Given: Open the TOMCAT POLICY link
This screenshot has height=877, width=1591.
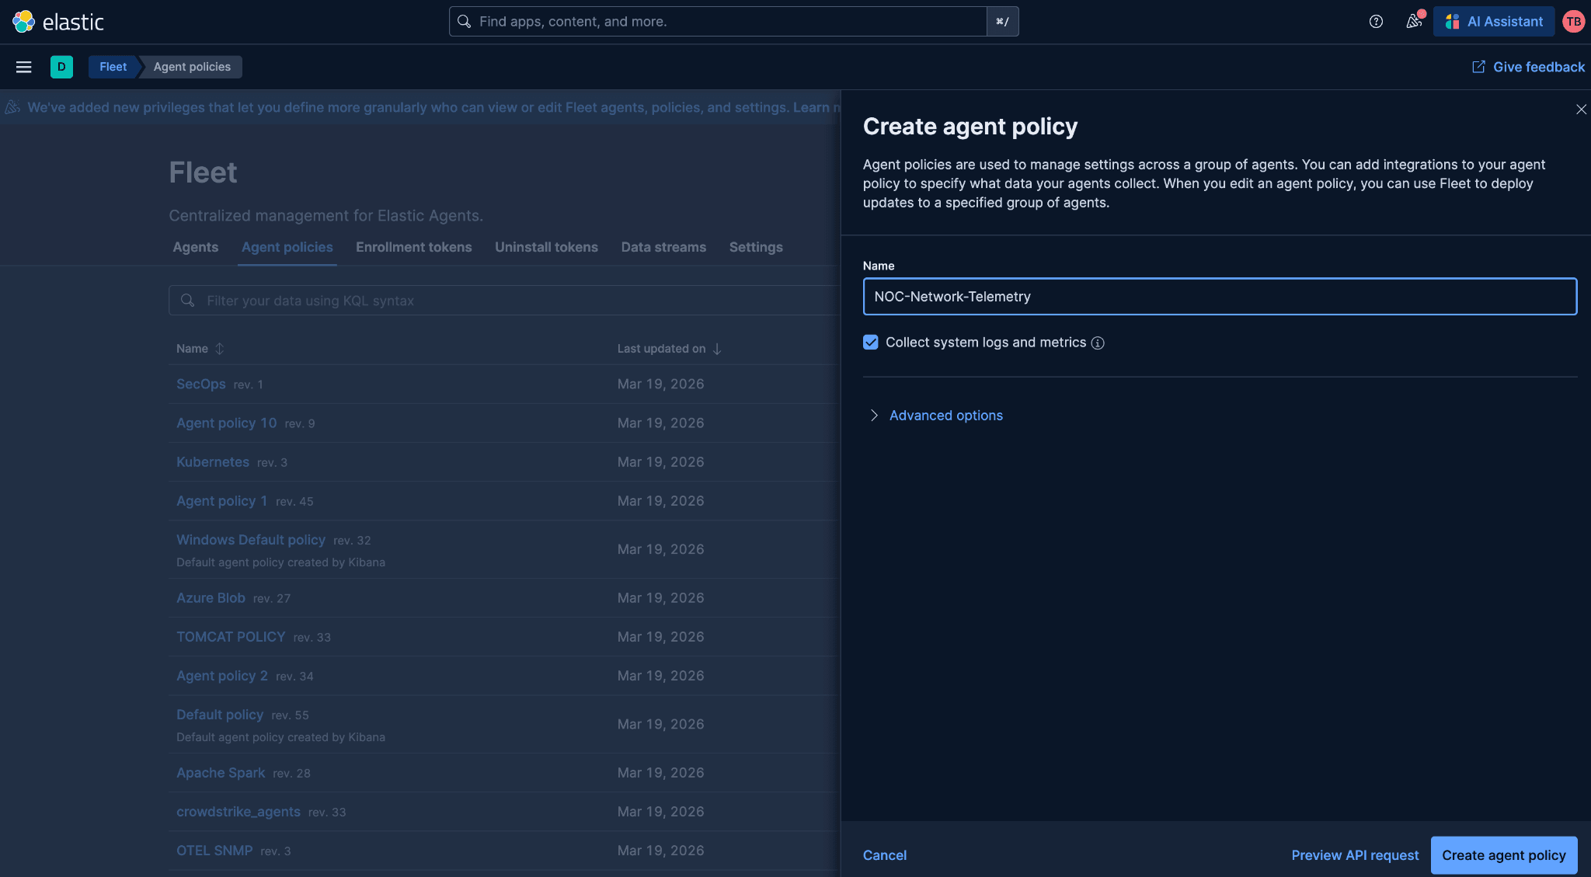Looking at the screenshot, I should click(231, 637).
